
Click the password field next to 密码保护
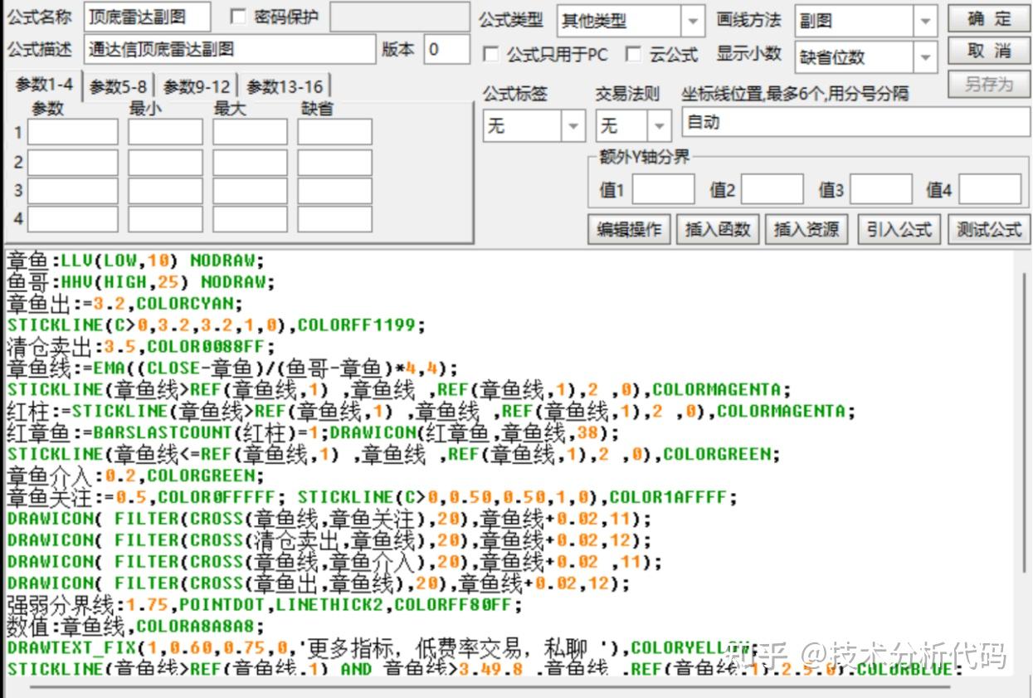(399, 16)
